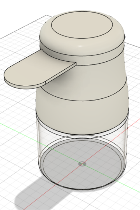Click the origin point at jar center
The height and width of the screenshot is (210, 140).
pos(82,164)
